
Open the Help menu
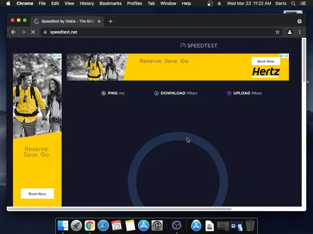click(x=186, y=3)
